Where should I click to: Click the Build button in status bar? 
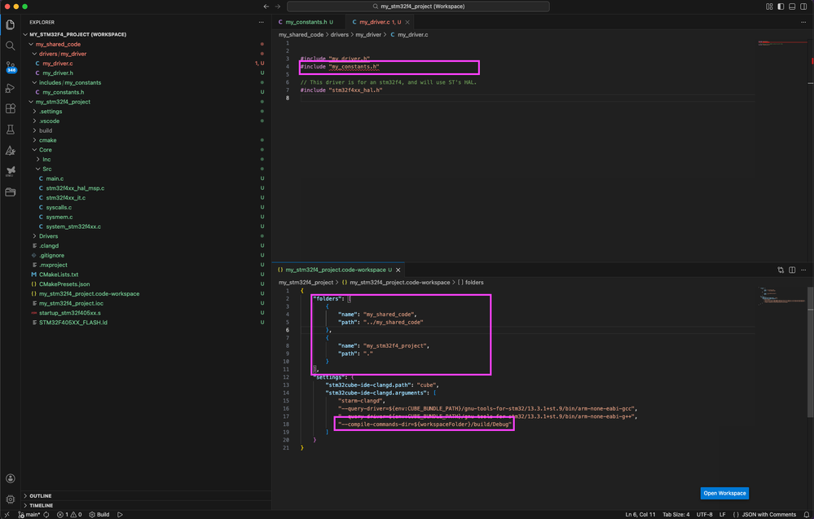[x=99, y=515]
